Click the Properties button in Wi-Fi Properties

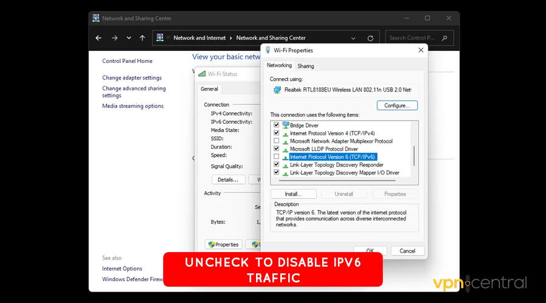click(x=395, y=194)
